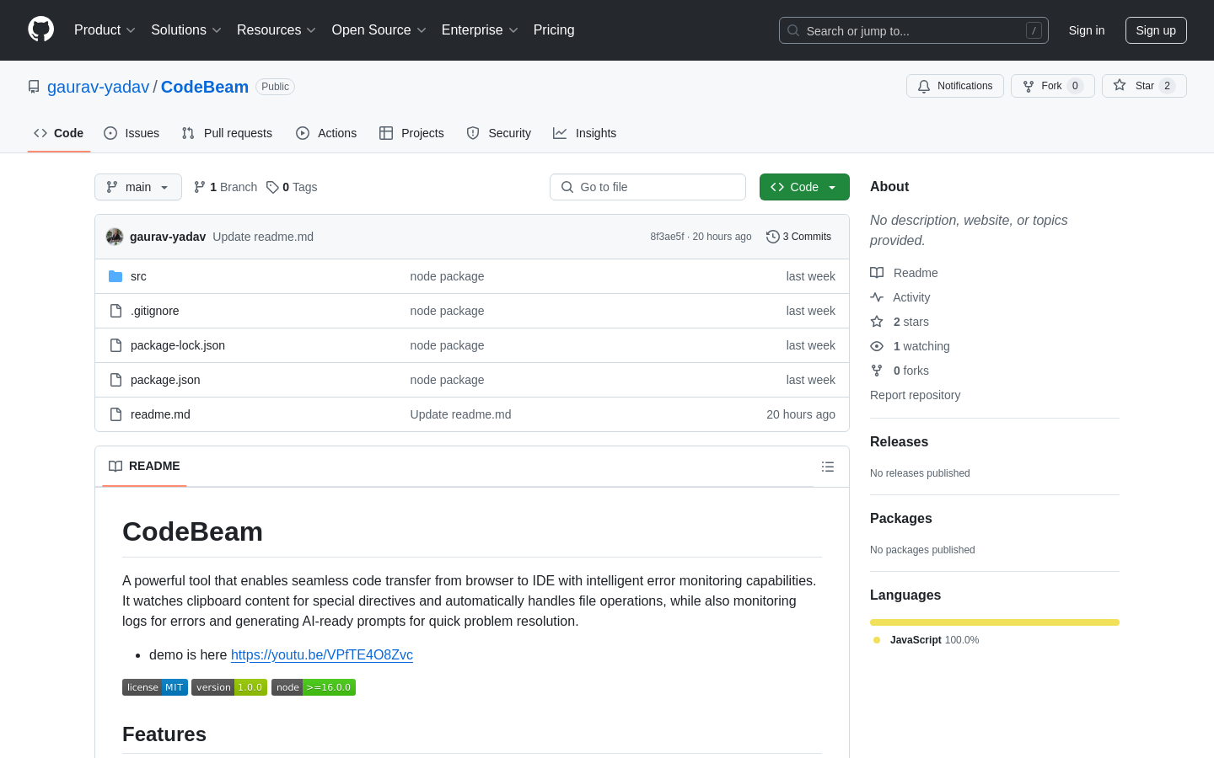Expand the Resources menu
Image resolution: width=1214 pixels, height=758 pixels.
(x=277, y=30)
